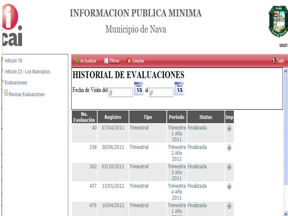Open Revisar Evaluaciones in the sidebar
Viewport: 288px width, 216px height.
point(27,94)
